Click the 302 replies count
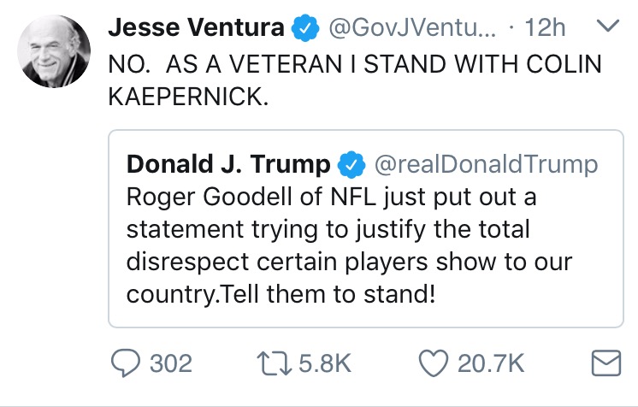The image size is (638, 407). pos(171,364)
